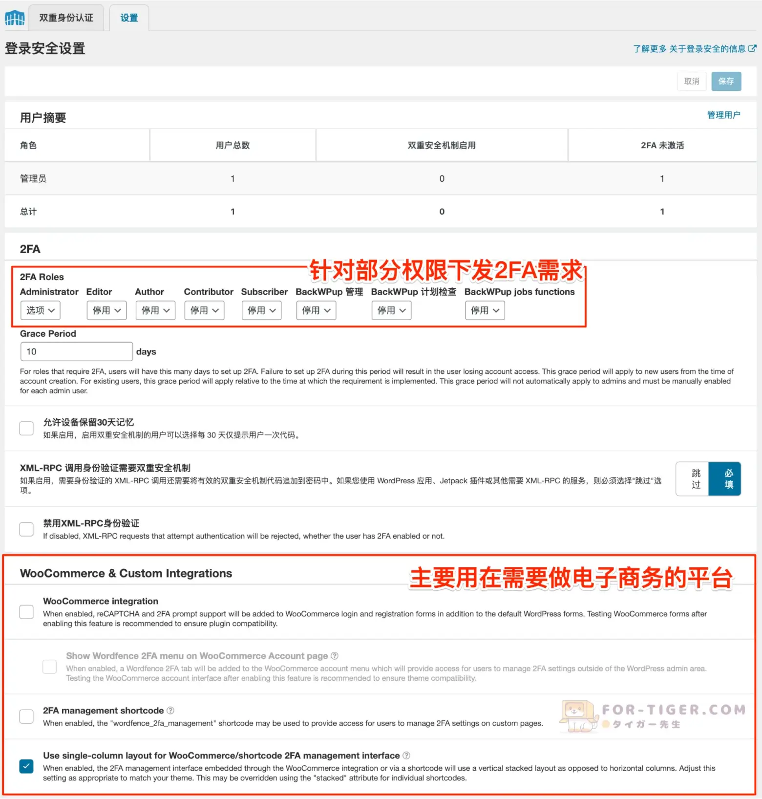Enable 禁用XML-RPC身份验证 checkbox
The height and width of the screenshot is (799, 762).
(26, 529)
